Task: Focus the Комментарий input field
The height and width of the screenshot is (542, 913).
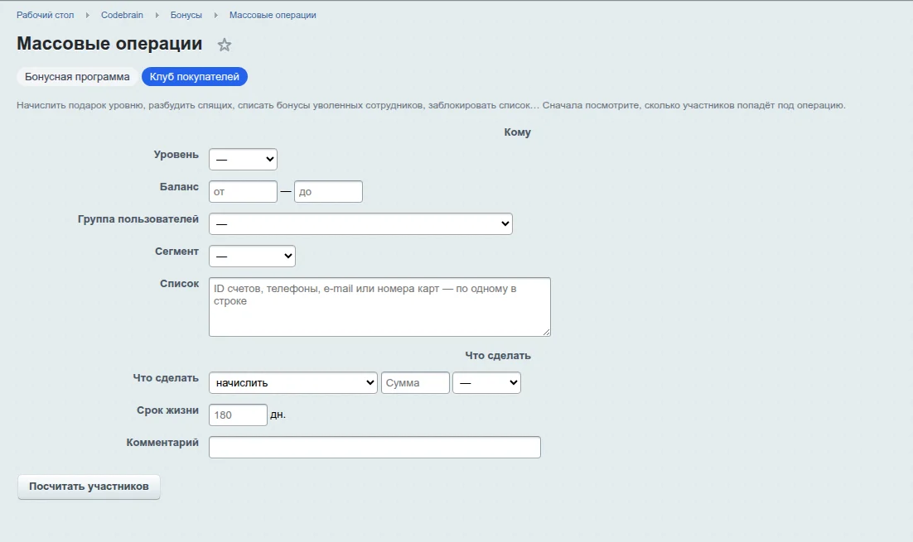Action: tap(375, 447)
